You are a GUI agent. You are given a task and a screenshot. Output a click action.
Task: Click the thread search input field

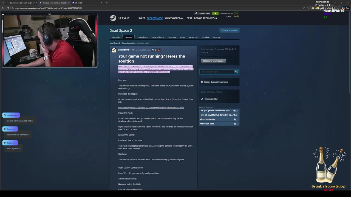217,72
